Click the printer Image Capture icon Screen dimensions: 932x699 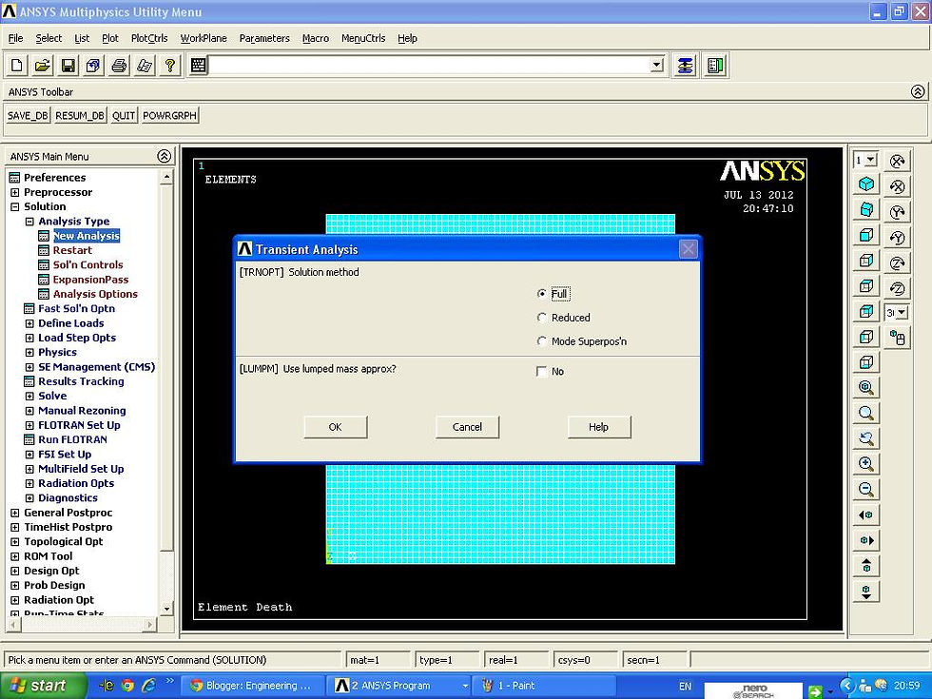[119, 66]
